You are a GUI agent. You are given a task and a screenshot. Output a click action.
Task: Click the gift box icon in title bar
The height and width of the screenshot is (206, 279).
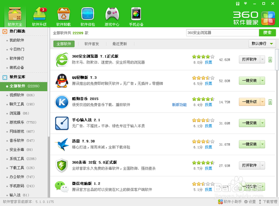238,3
